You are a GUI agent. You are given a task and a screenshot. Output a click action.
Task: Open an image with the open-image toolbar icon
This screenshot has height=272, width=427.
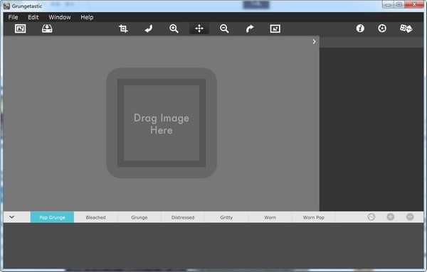point(20,28)
